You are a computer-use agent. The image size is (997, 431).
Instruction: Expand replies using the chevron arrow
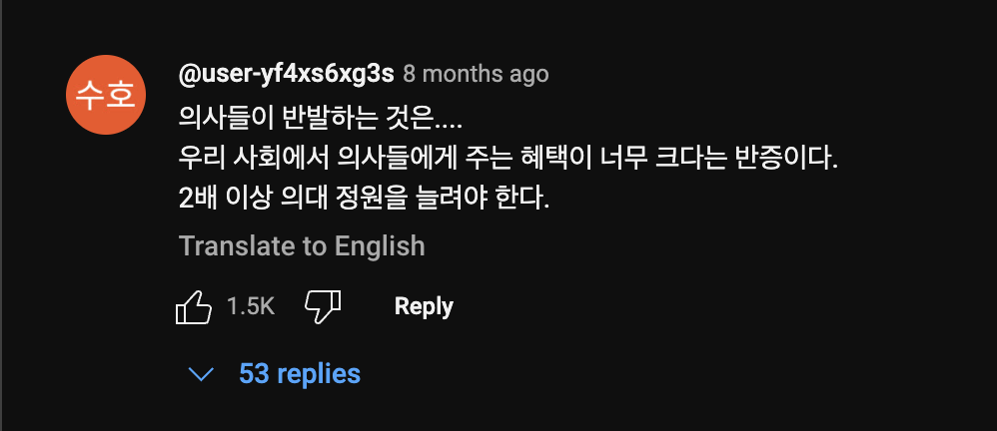[203, 375]
